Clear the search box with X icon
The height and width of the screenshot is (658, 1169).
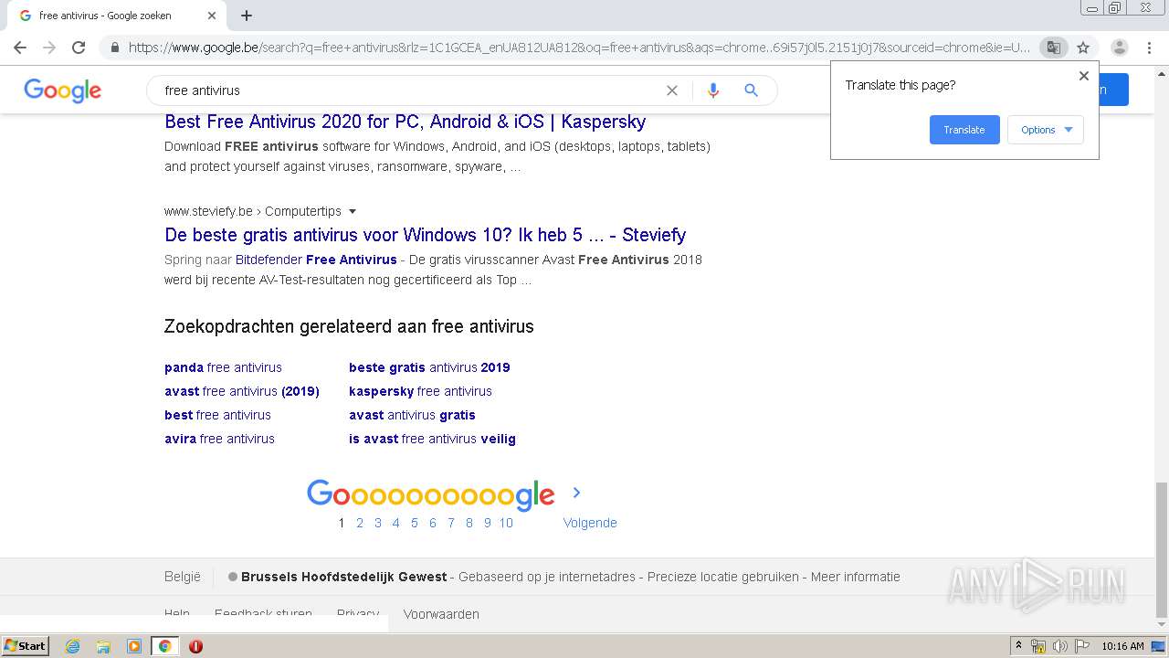[x=672, y=90]
